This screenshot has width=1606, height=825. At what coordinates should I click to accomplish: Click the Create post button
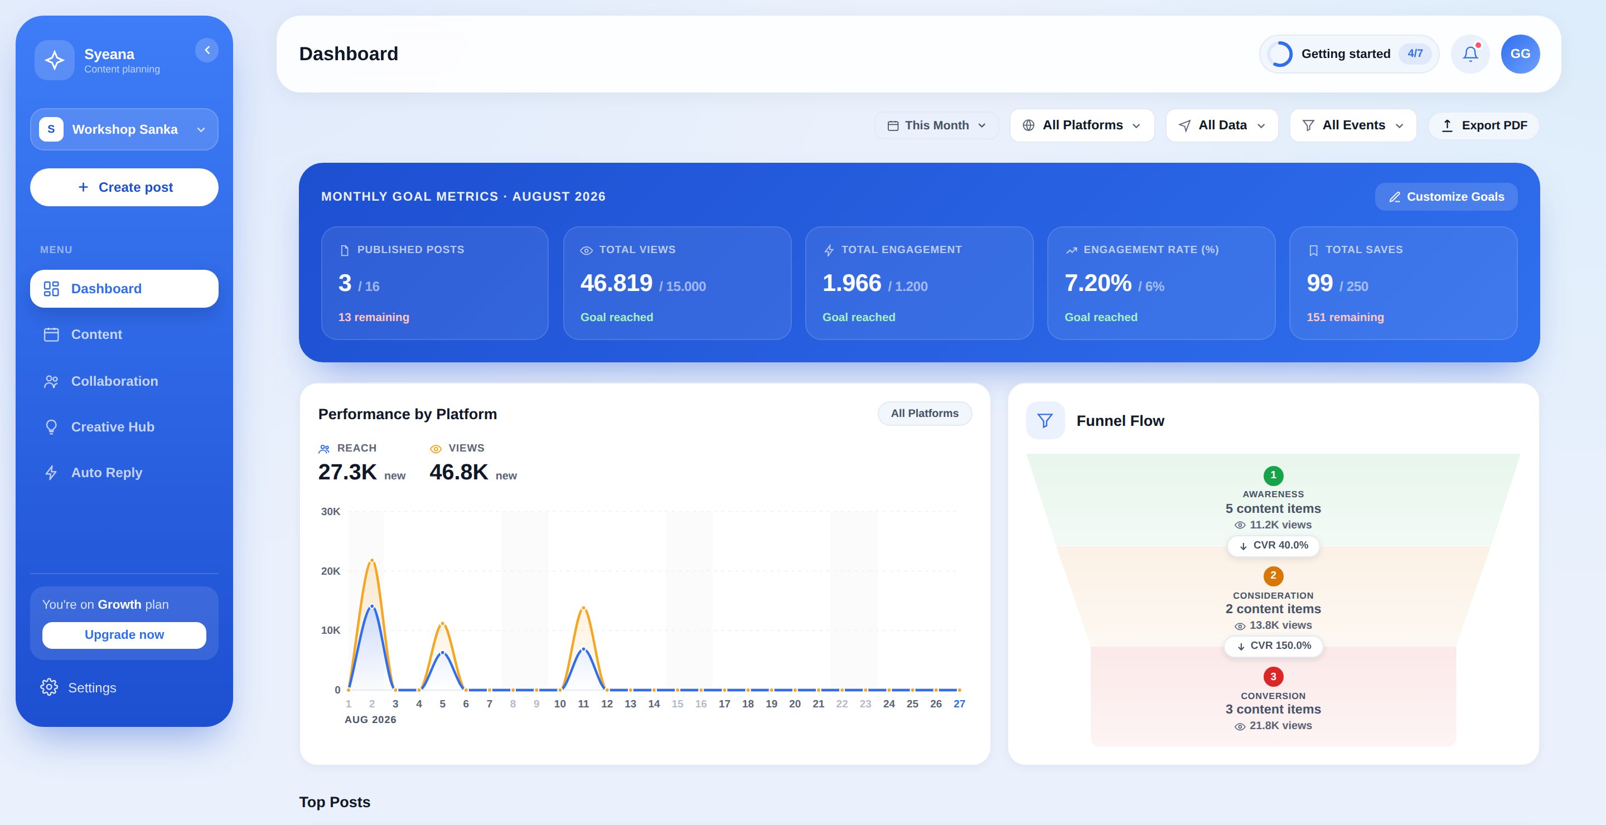click(124, 187)
